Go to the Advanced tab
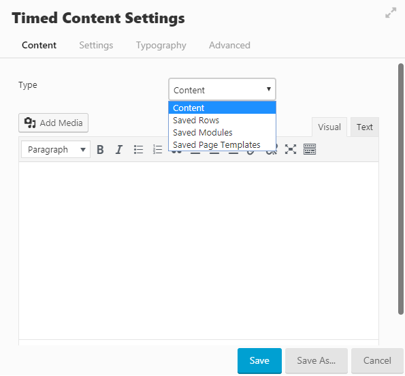The image size is (405, 376). [x=229, y=45]
